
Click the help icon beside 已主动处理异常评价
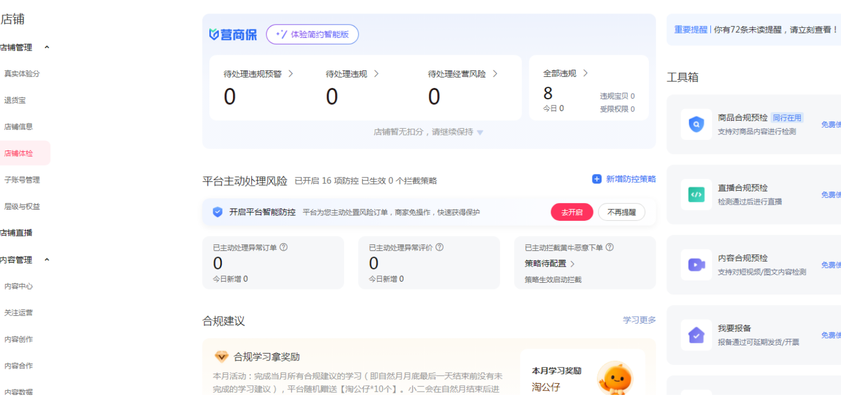439,247
